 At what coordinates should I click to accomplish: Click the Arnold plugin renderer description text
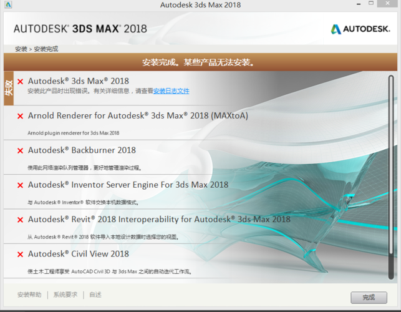click(x=74, y=133)
